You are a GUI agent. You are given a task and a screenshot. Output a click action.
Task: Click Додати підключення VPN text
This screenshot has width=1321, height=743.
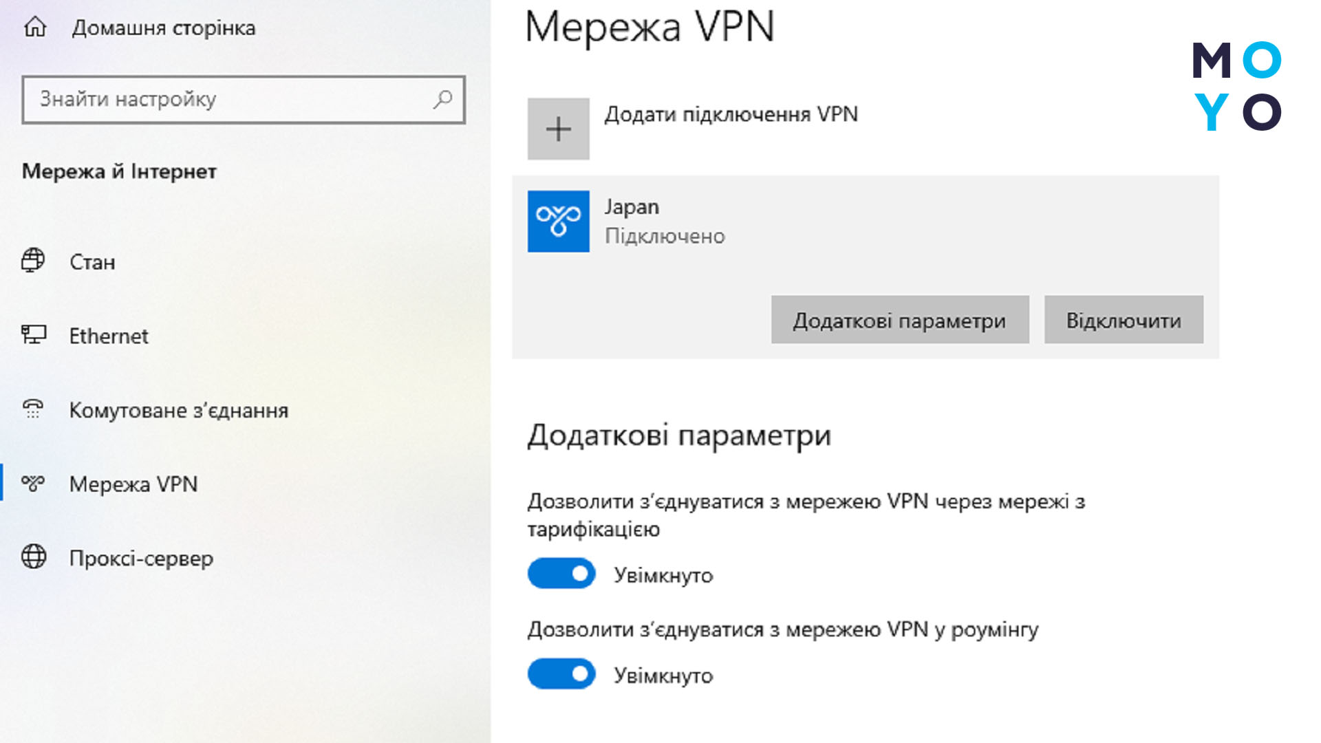(x=731, y=114)
